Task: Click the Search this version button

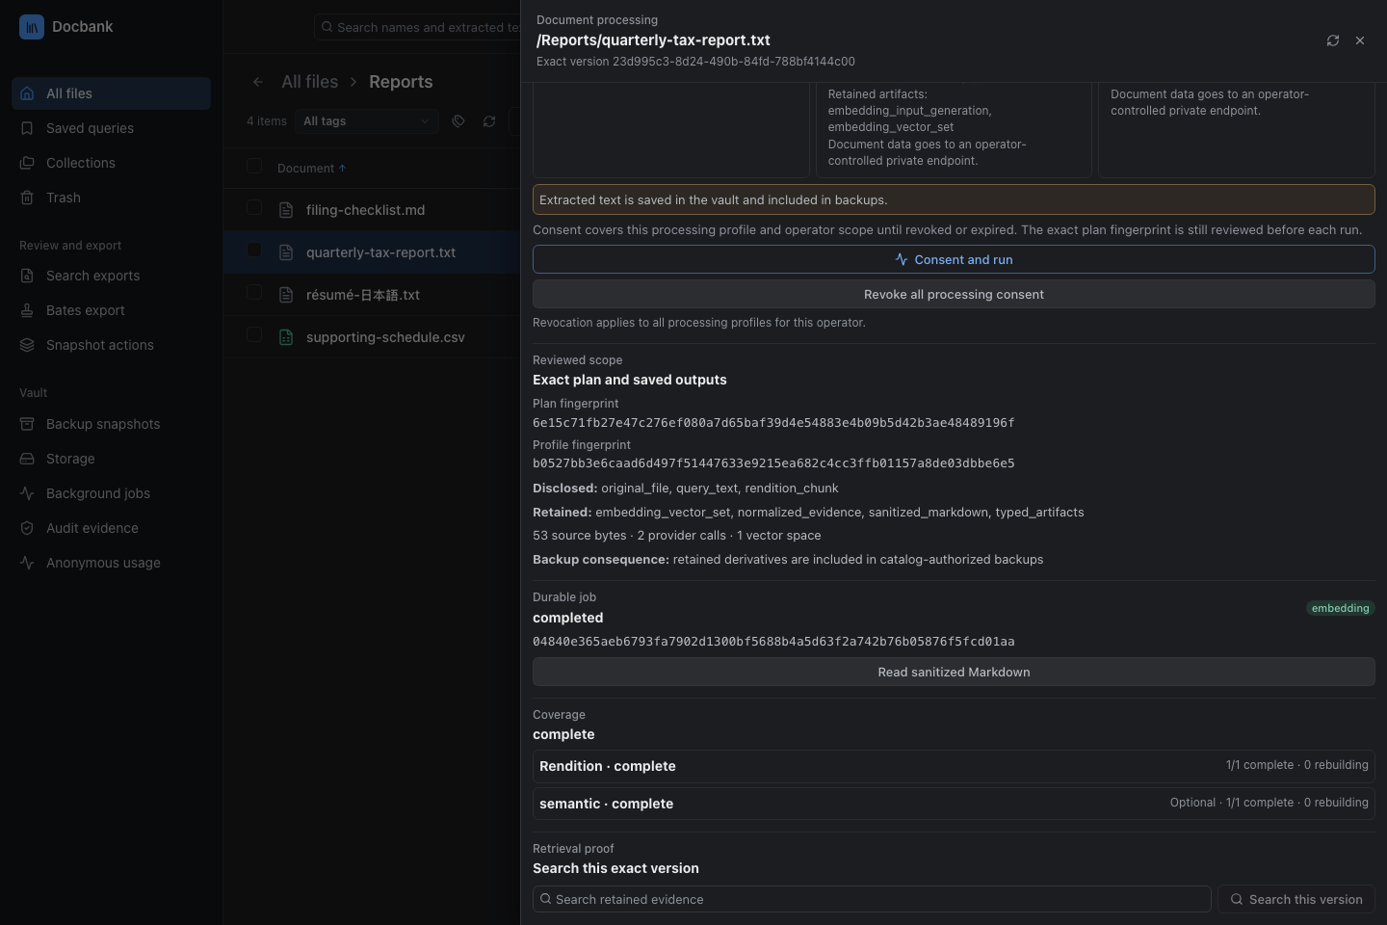Action: pyautogui.click(x=1296, y=899)
